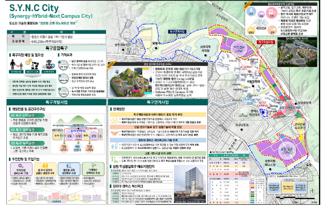Click the first circular icon under 기대효과
The image size is (326, 208).
(x=64, y=65)
